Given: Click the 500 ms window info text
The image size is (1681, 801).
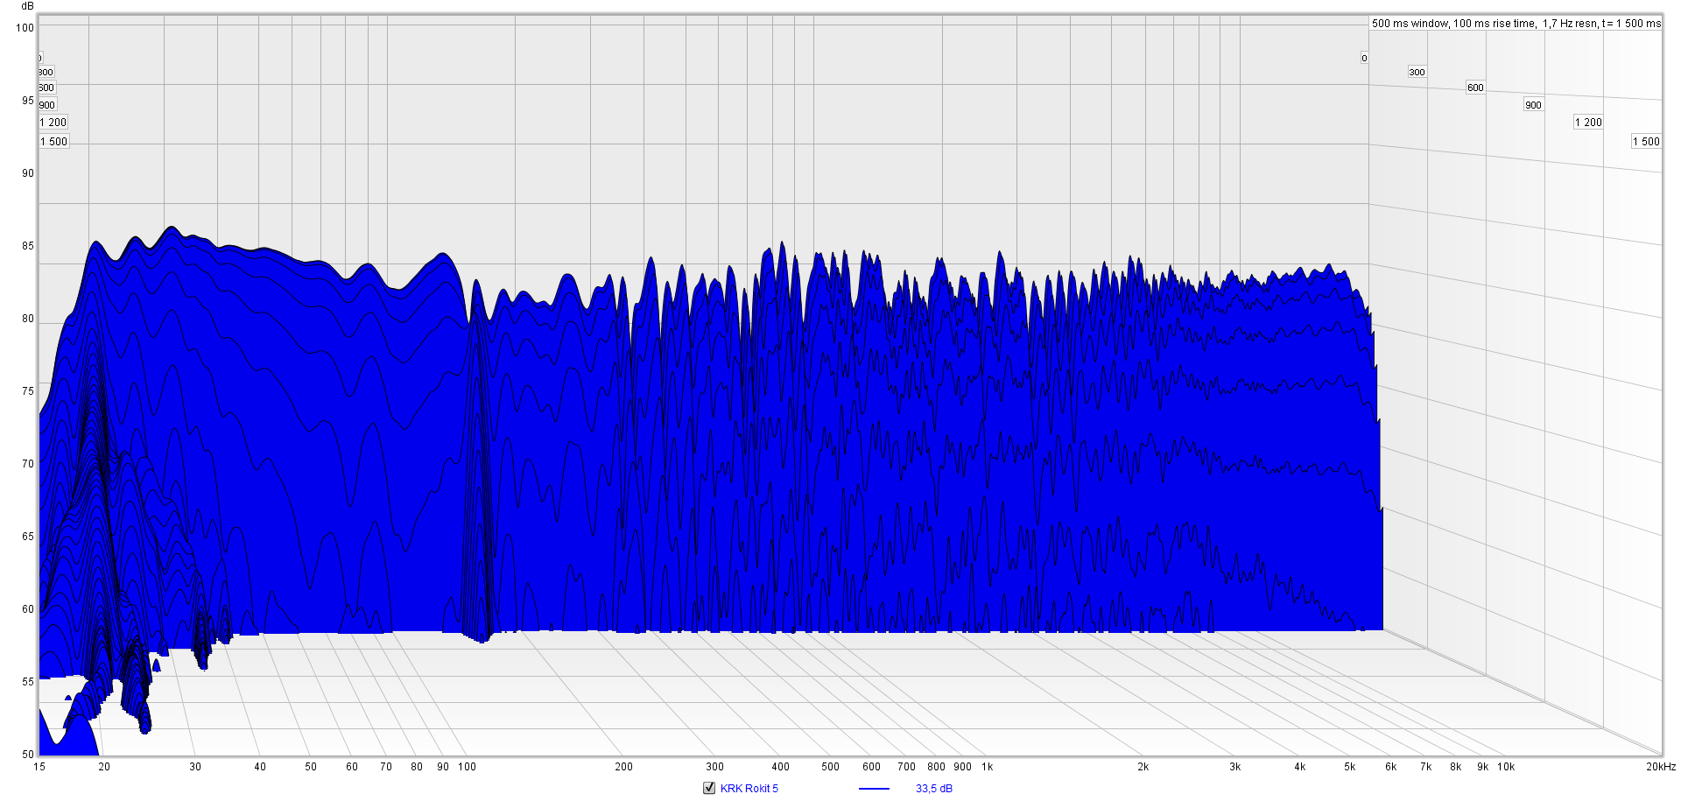Looking at the screenshot, I should click(x=1515, y=24).
